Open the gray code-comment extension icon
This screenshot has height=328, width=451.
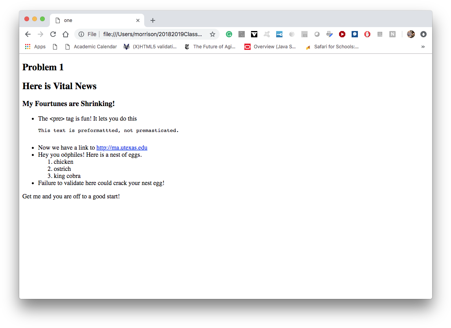pyautogui.click(x=242, y=34)
